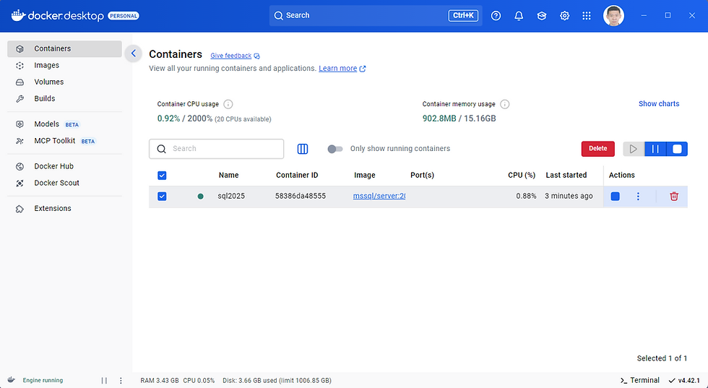The width and height of the screenshot is (708, 388).
Task: Open Extensions in sidebar
Action: pos(64,209)
